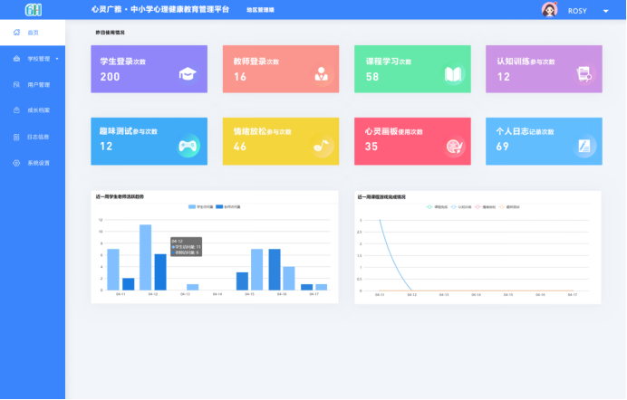Click the open book icon on 课程学习 card
The image size is (627, 400).
pyautogui.click(x=454, y=74)
